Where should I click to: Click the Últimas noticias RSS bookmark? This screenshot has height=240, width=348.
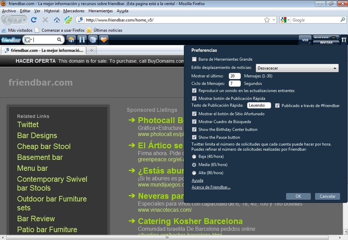pos(104,30)
